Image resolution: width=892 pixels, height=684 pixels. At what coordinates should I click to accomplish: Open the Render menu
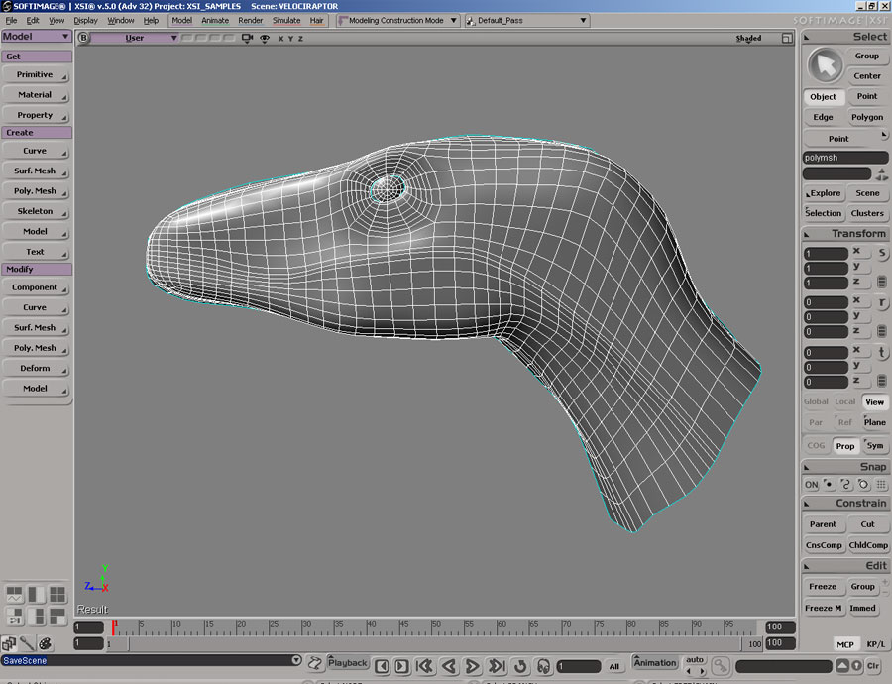(x=251, y=21)
